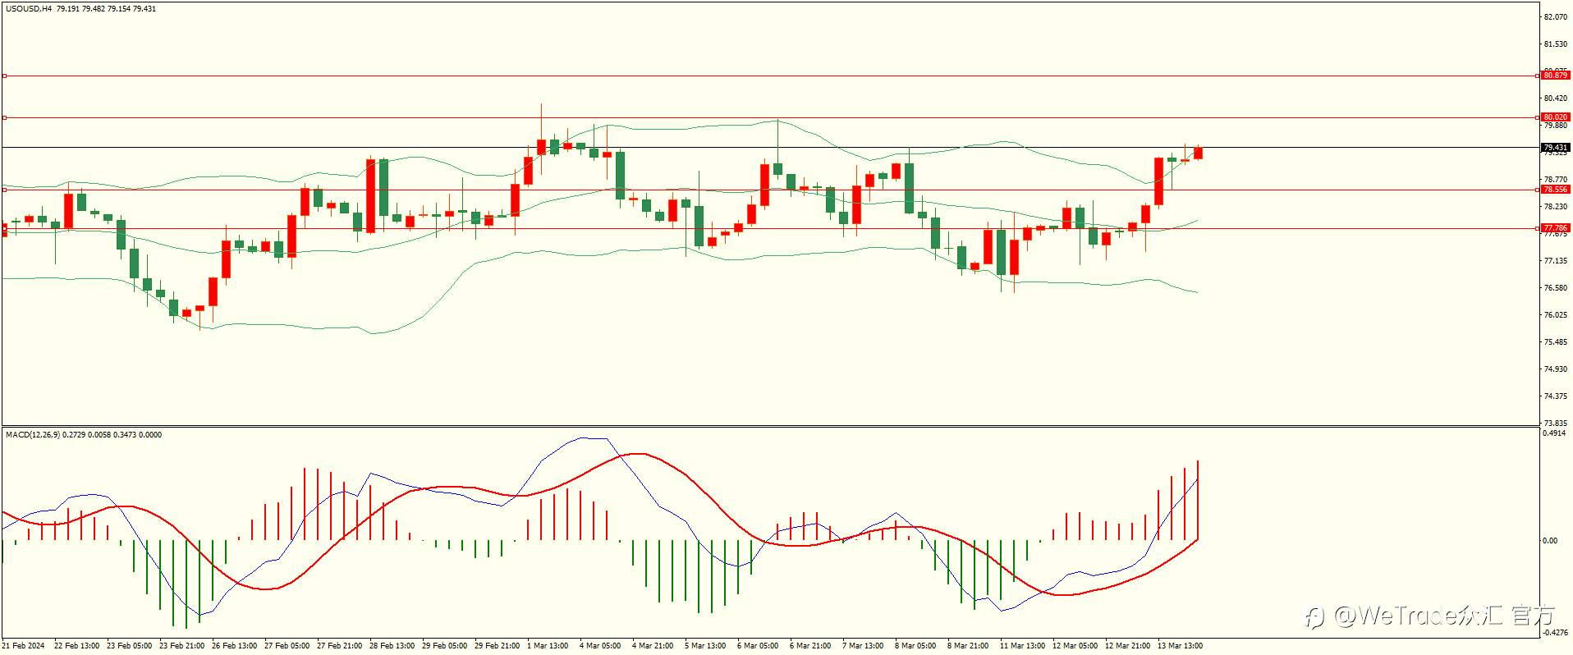1573x655 pixels.
Task: Select the 77.786 red price label
Action: pyautogui.click(x=1555, y=228)
